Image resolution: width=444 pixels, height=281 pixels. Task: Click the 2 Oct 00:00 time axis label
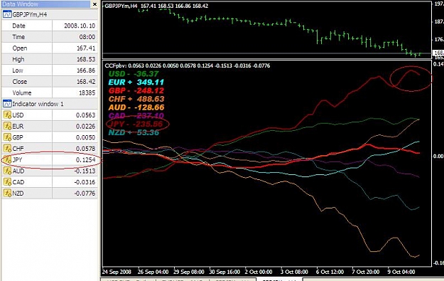click(x=259, y=272)
